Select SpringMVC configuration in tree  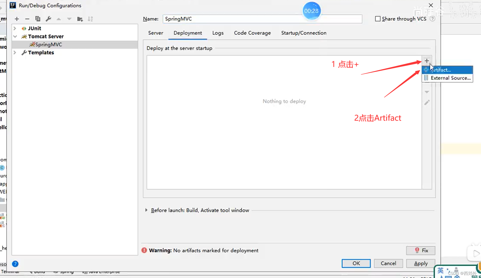(x=75, y=44)
